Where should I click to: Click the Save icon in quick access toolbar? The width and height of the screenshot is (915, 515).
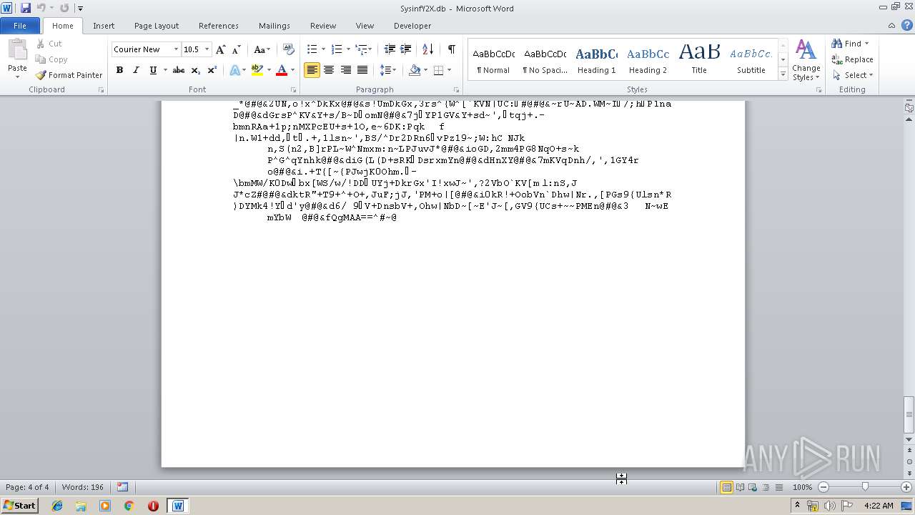[x=26, y=8]
